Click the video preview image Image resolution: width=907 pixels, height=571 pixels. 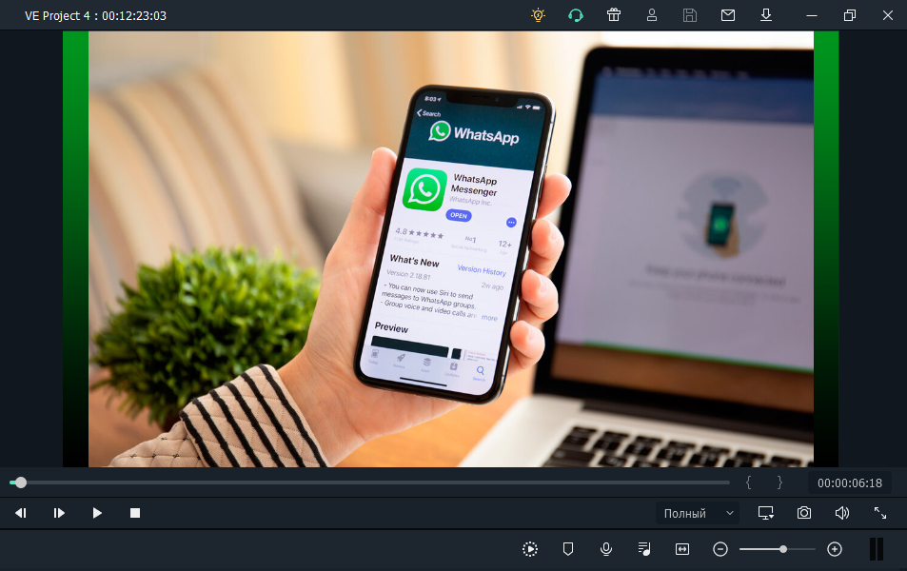tap(450, 248)
